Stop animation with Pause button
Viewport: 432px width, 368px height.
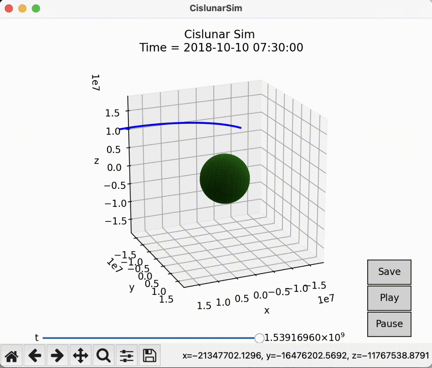click(x=389, y=324)
